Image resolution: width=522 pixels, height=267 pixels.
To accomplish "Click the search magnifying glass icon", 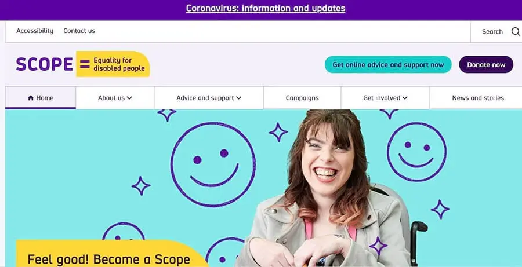I will tap(516, 32).
